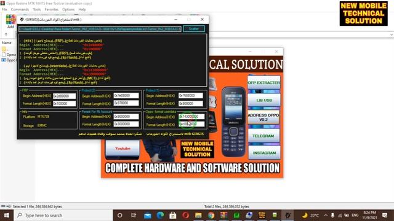Expand the WinRAR address bar dropdown
This screenshot has height=221, width=394.
tap(392, 34)
